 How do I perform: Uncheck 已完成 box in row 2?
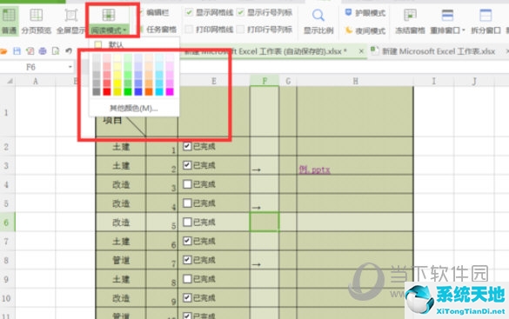click(x=187, y=146)
